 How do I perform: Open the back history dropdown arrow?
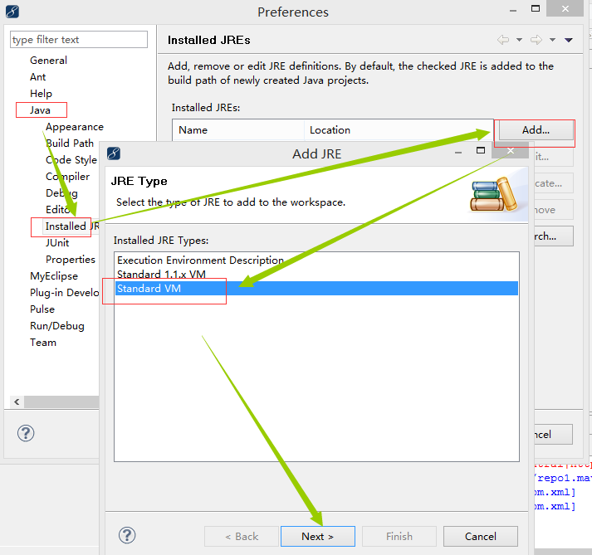pos(519,40)
